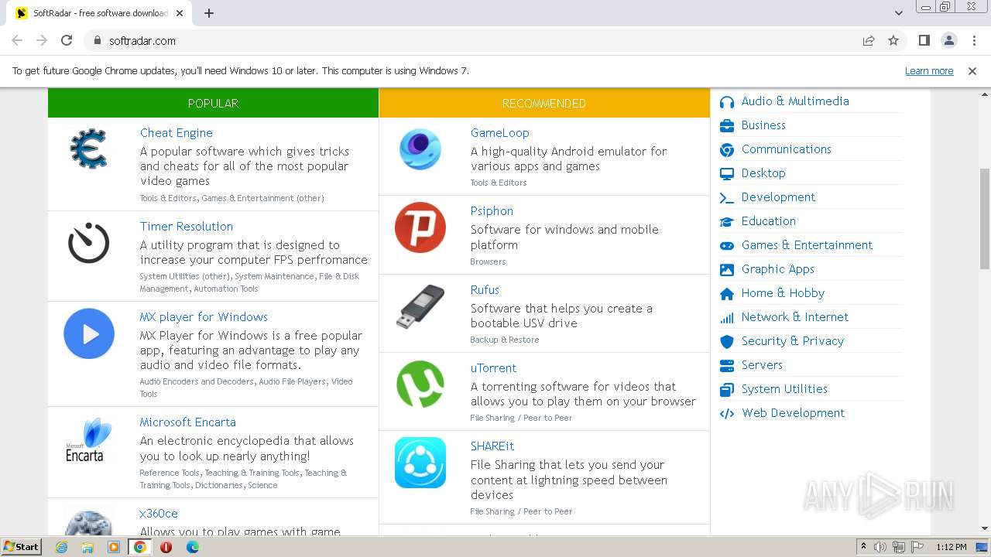Viewport: 991px width, 557px height.
Task: Click the Security & Privacy shield icon
Action: pos(726,341)
